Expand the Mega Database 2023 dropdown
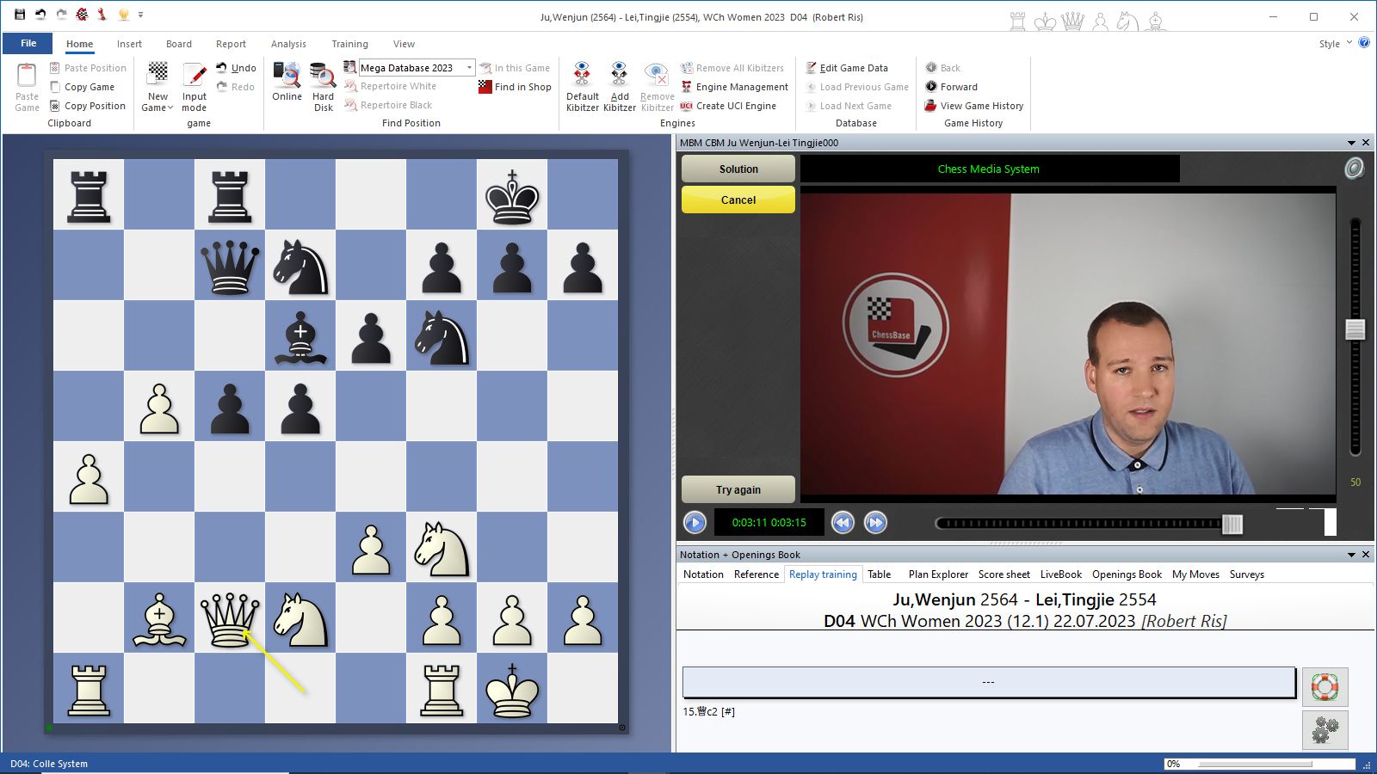 pos(469,68)
